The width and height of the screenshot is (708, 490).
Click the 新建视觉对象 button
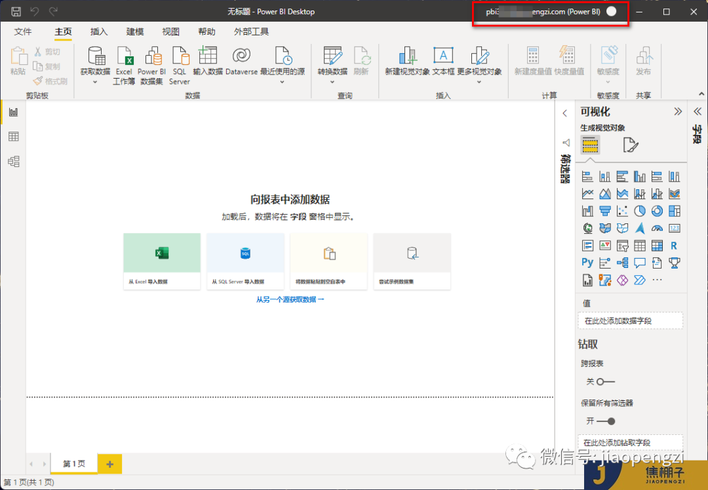[x=407, y=61]
